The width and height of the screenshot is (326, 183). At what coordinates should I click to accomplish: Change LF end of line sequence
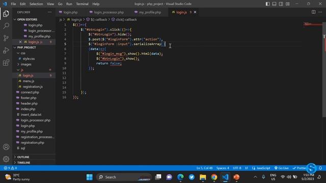(247, 168)
